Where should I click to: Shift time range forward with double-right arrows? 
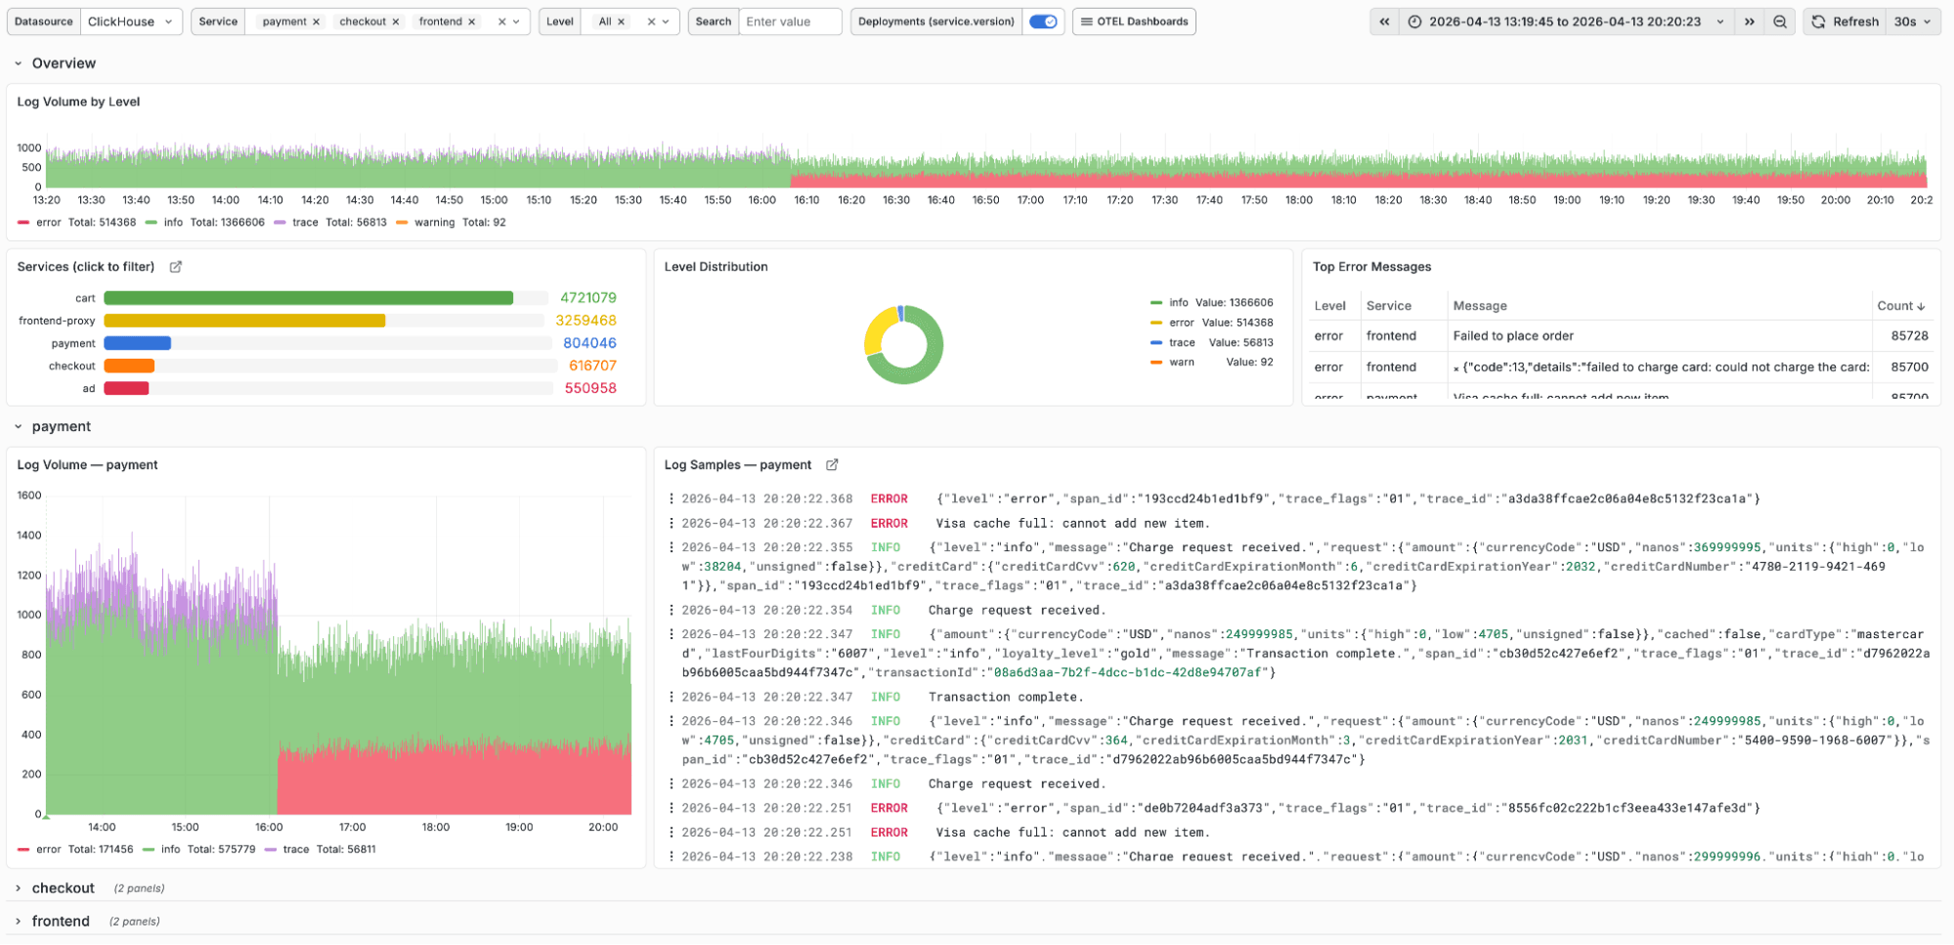[x=1749, y=21]
